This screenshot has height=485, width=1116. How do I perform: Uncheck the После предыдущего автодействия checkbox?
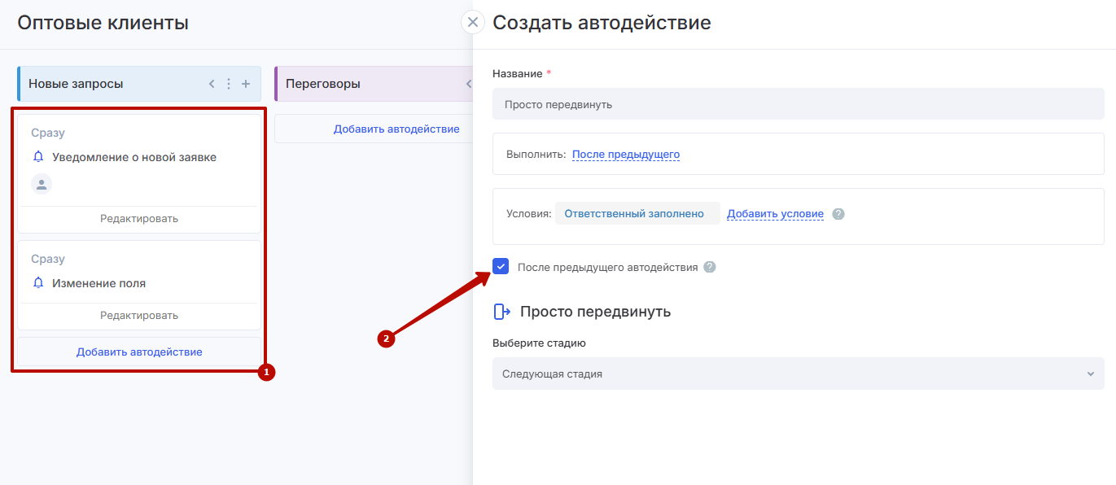pyautogui.click(x=501, y=267)
